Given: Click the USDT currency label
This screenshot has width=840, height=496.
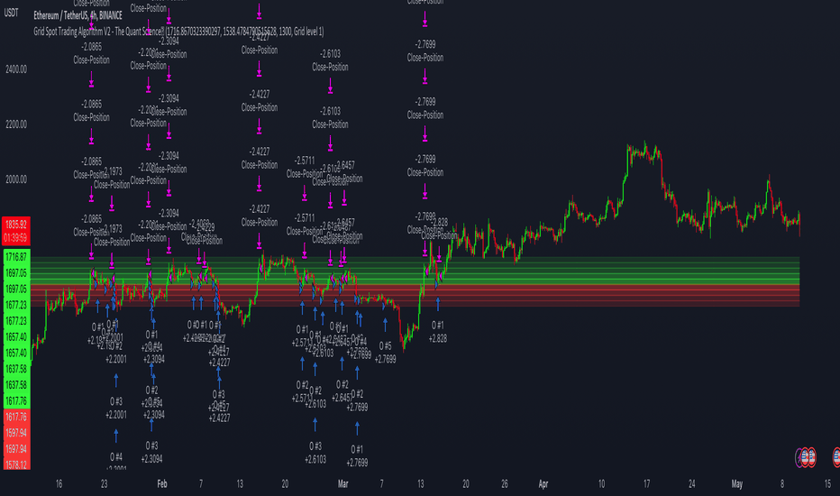Looking at the screenshot, I should tap(11, 13).
